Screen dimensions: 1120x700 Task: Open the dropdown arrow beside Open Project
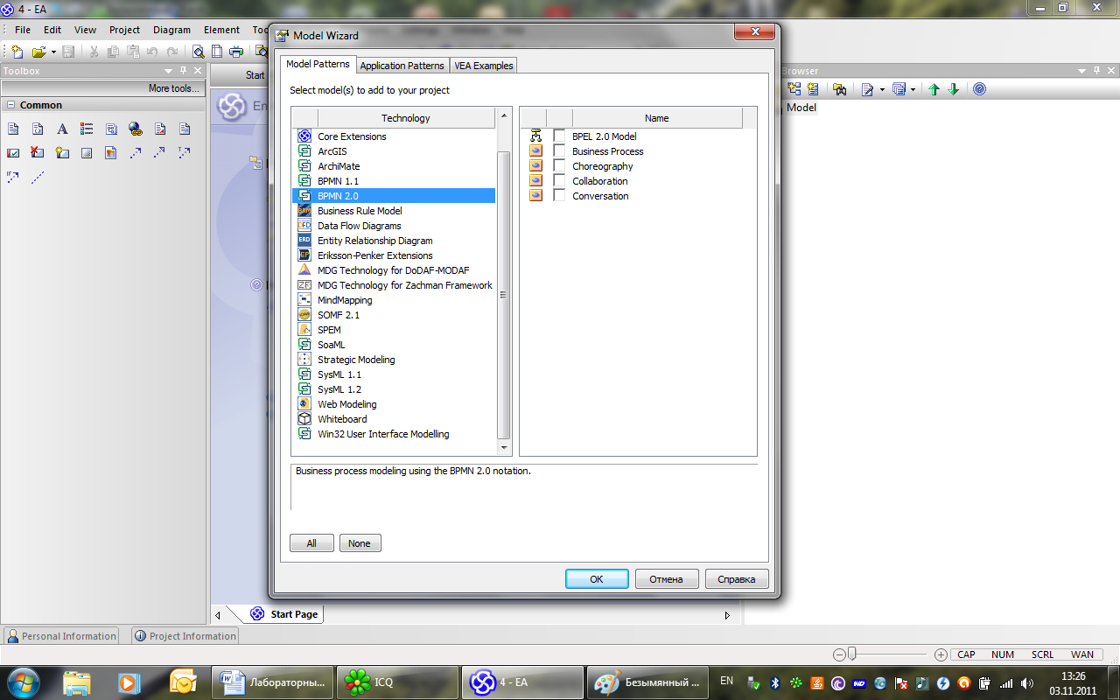53,52
